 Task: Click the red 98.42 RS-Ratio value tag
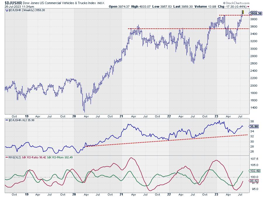(x=253, y=181)
